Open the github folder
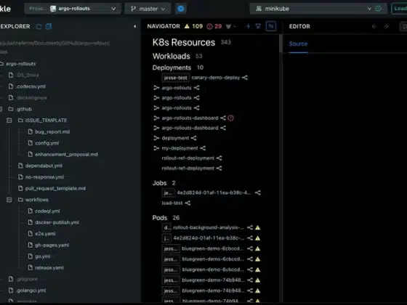Screen dimensions: 407x305 24,109
